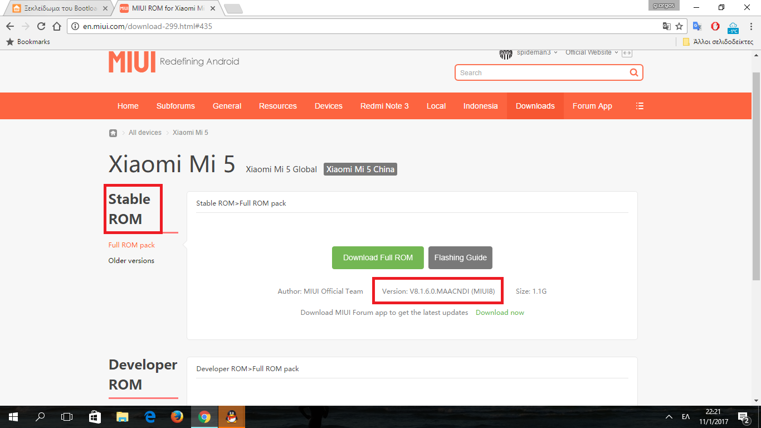761x428 pixels.
Task: Open the Google Translate extension
Action: tap(697, 26)
